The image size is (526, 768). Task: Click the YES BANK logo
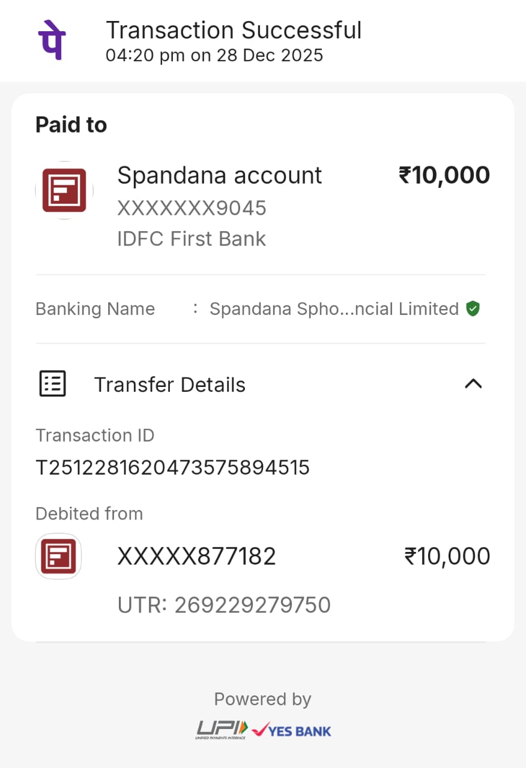coord(292,730)
